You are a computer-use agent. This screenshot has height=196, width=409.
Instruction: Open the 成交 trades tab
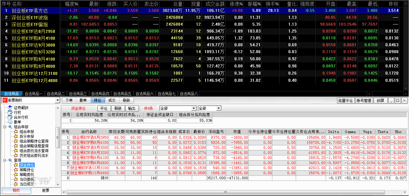[112, 101]
